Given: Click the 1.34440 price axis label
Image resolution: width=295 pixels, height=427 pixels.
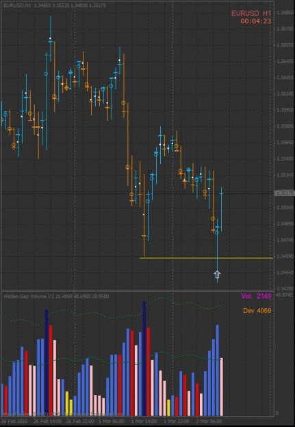Looking at the screenshot, I should pos(285,273).
